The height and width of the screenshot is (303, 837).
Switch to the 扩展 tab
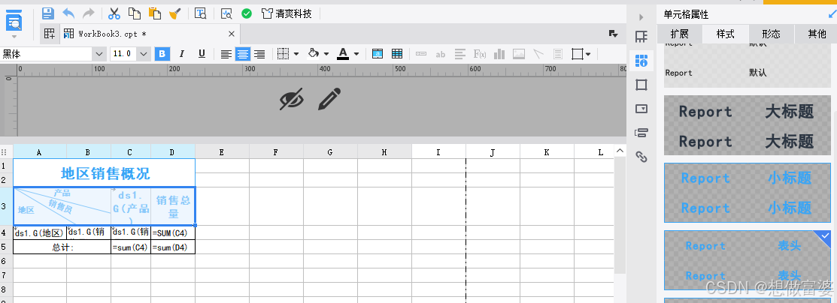(x=680, y=34)
